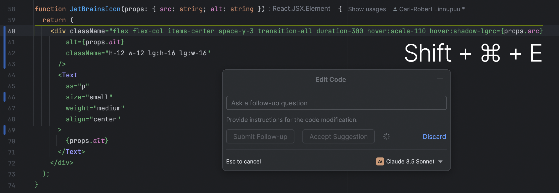
Task: Discard the code suggestion
Action: [x=434, y=137]
